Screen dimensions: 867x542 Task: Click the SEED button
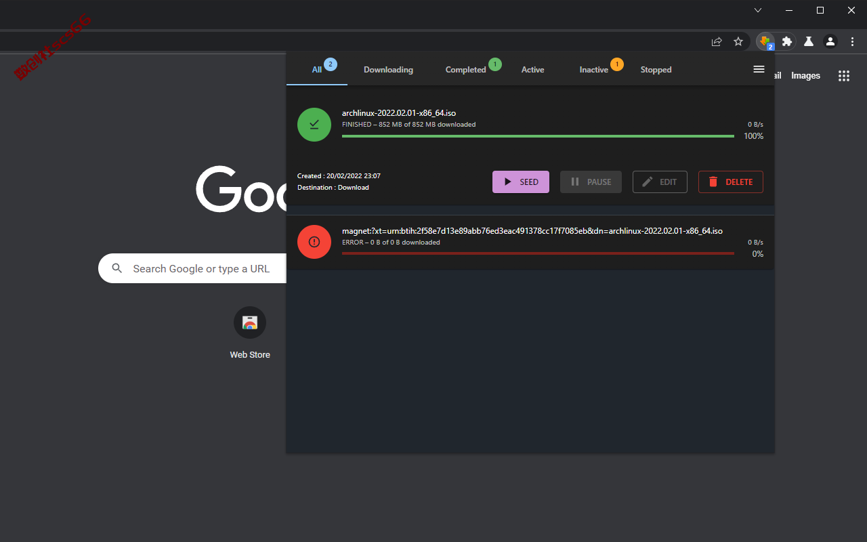521,182
